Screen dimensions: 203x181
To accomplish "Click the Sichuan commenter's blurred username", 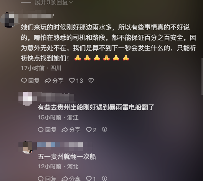I will click(35, 16).
